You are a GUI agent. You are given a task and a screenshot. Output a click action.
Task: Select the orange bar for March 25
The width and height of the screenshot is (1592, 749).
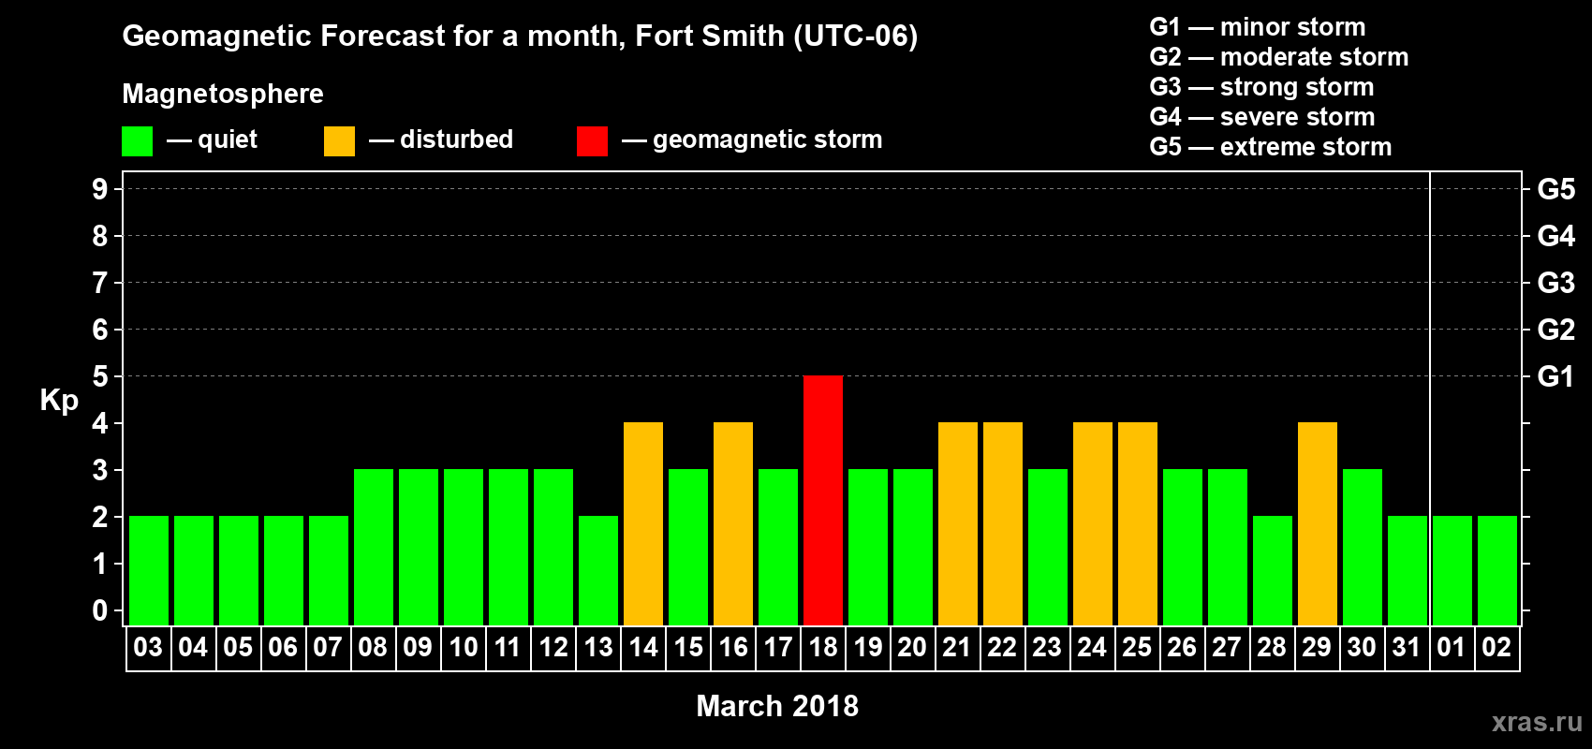point(1138,523)
